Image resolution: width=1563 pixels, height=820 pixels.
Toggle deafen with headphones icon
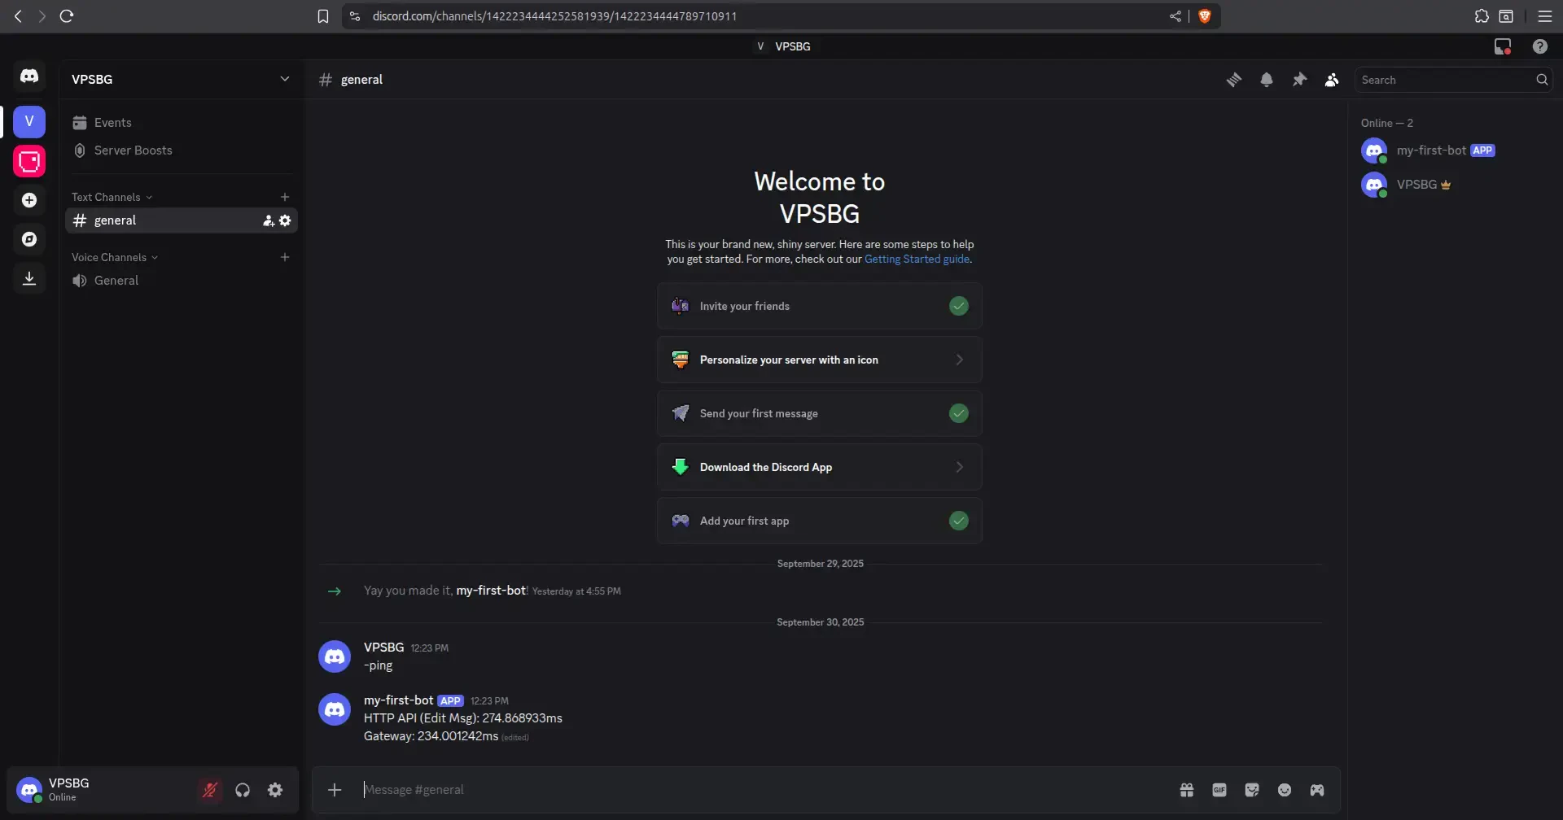point(243,790)
